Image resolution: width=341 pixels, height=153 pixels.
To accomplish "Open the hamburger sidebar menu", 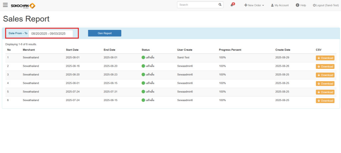I will 5,5.
